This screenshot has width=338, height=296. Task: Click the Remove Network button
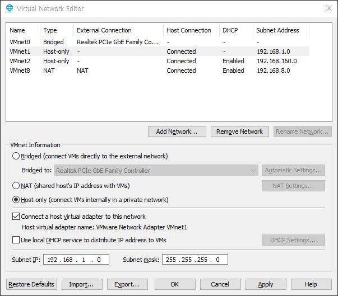point(240,131)
